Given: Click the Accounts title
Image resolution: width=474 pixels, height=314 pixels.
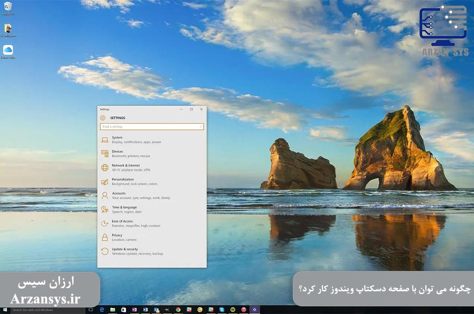Looking at the screenshot, I should click(119, 193).
